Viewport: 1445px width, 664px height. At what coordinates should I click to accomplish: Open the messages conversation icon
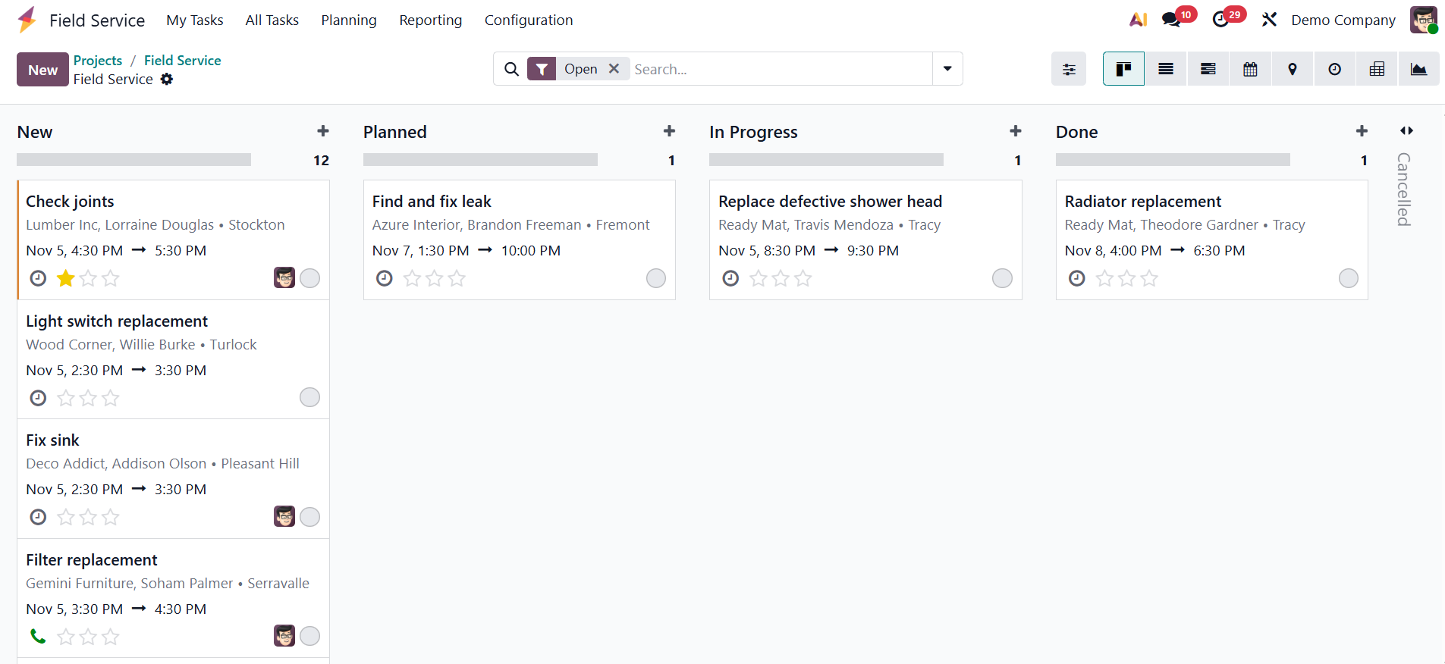tap(1171, 20)
